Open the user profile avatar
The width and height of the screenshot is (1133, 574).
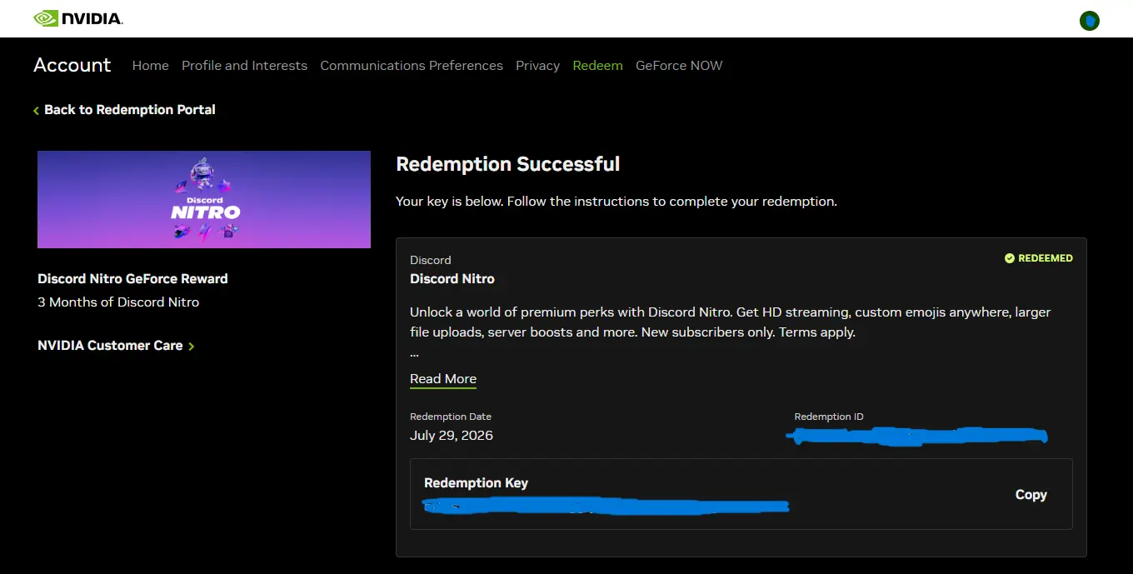(1090, 21)
